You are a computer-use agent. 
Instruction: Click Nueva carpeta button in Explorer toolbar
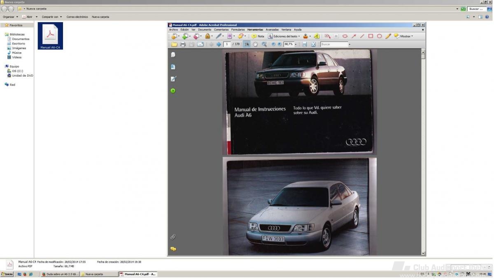tap(100, 17)
